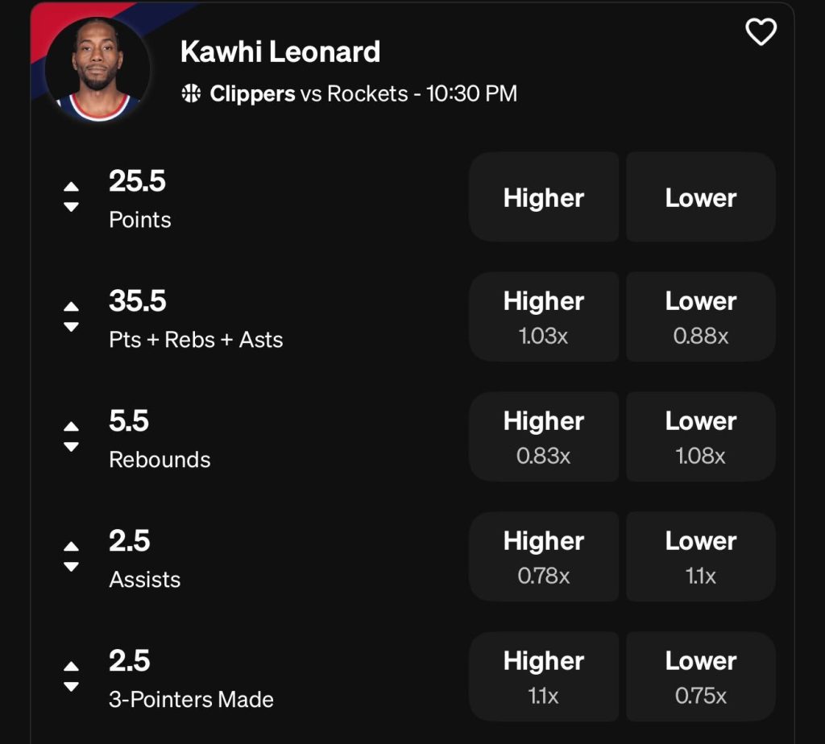
Task: Favorite Kawhi Leonard with the heart icon
Action: (x=761, y=32)
